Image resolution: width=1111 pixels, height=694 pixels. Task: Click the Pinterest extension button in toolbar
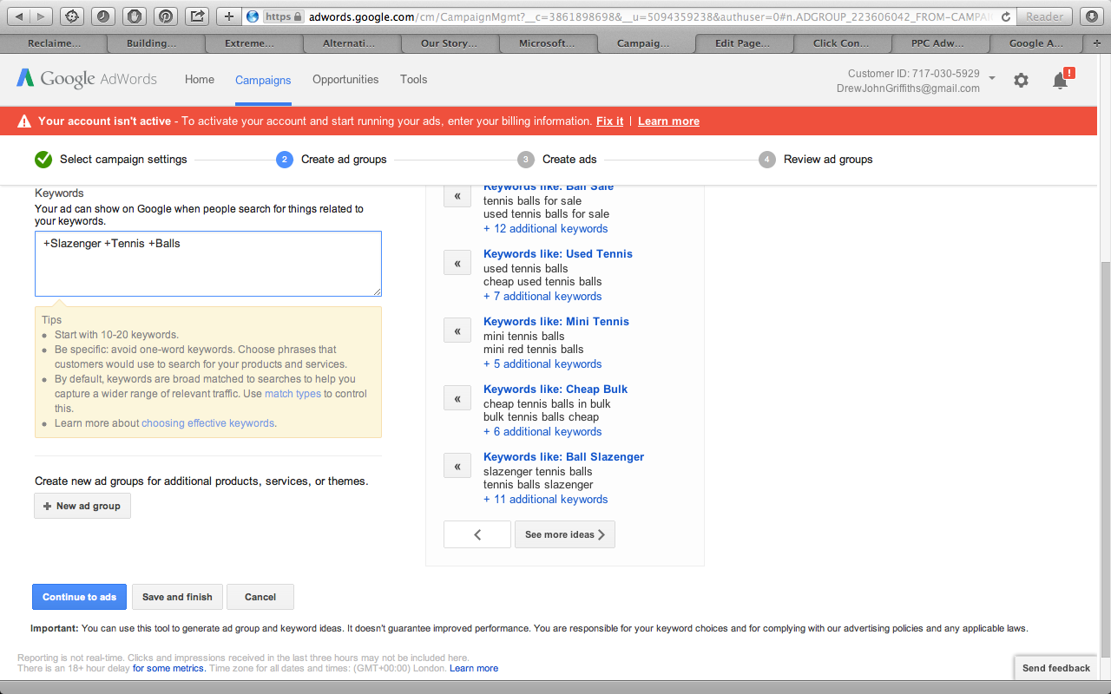[x=165, y=16]
